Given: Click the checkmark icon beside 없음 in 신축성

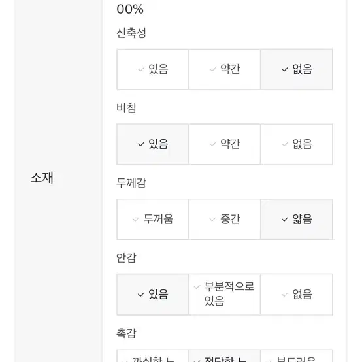Looking at the screenshot, I should coord(285,69).
